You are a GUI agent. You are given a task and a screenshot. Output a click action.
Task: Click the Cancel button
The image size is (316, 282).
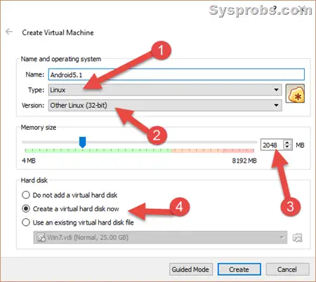pyautogui.click(x=287, y=269)
